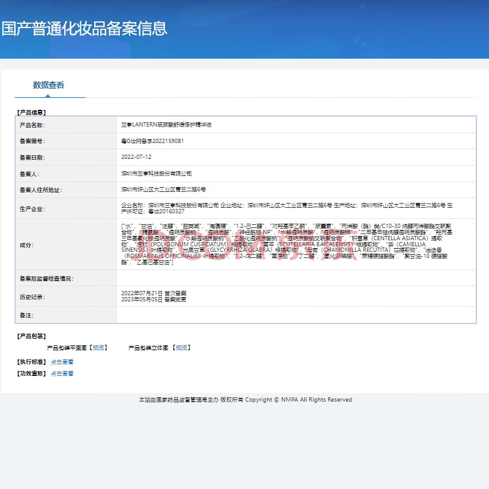
Task: Click the 【产品信息】 section heading
Action: click(31, 112)
